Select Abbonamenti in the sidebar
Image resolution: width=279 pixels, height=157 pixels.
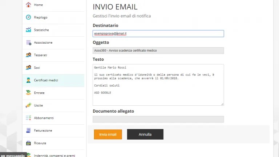tap(53, 118)
